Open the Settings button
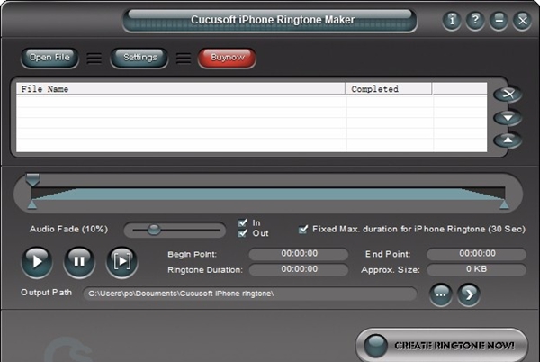This screenshot has width=540, height=362. (x=139, y=58)
